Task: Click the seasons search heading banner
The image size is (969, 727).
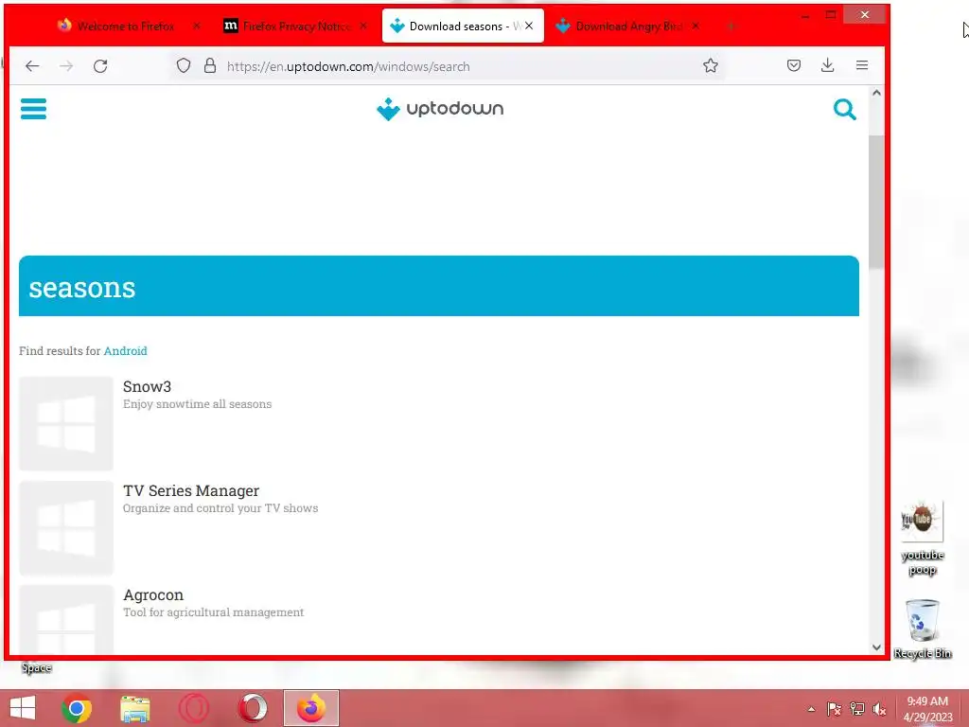Action: pos(439,286)
